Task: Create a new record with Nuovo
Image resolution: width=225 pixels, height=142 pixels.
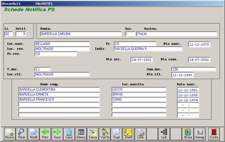Action: click(x=10, y=134)
